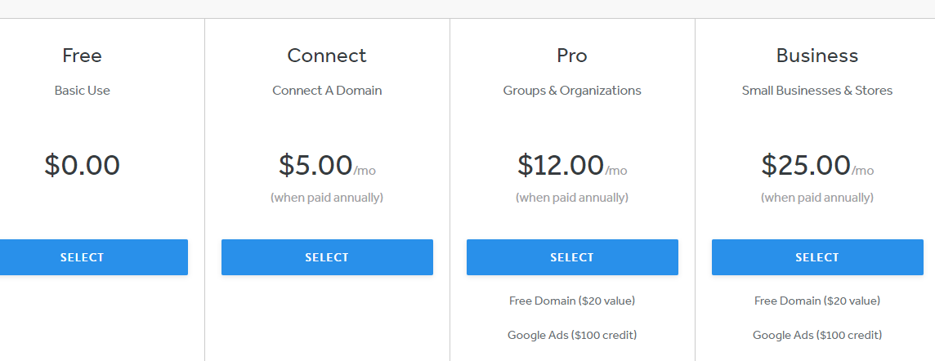Click the $25.00/mo price
Viewport: 935px width, 361px height.
[817, 165]
